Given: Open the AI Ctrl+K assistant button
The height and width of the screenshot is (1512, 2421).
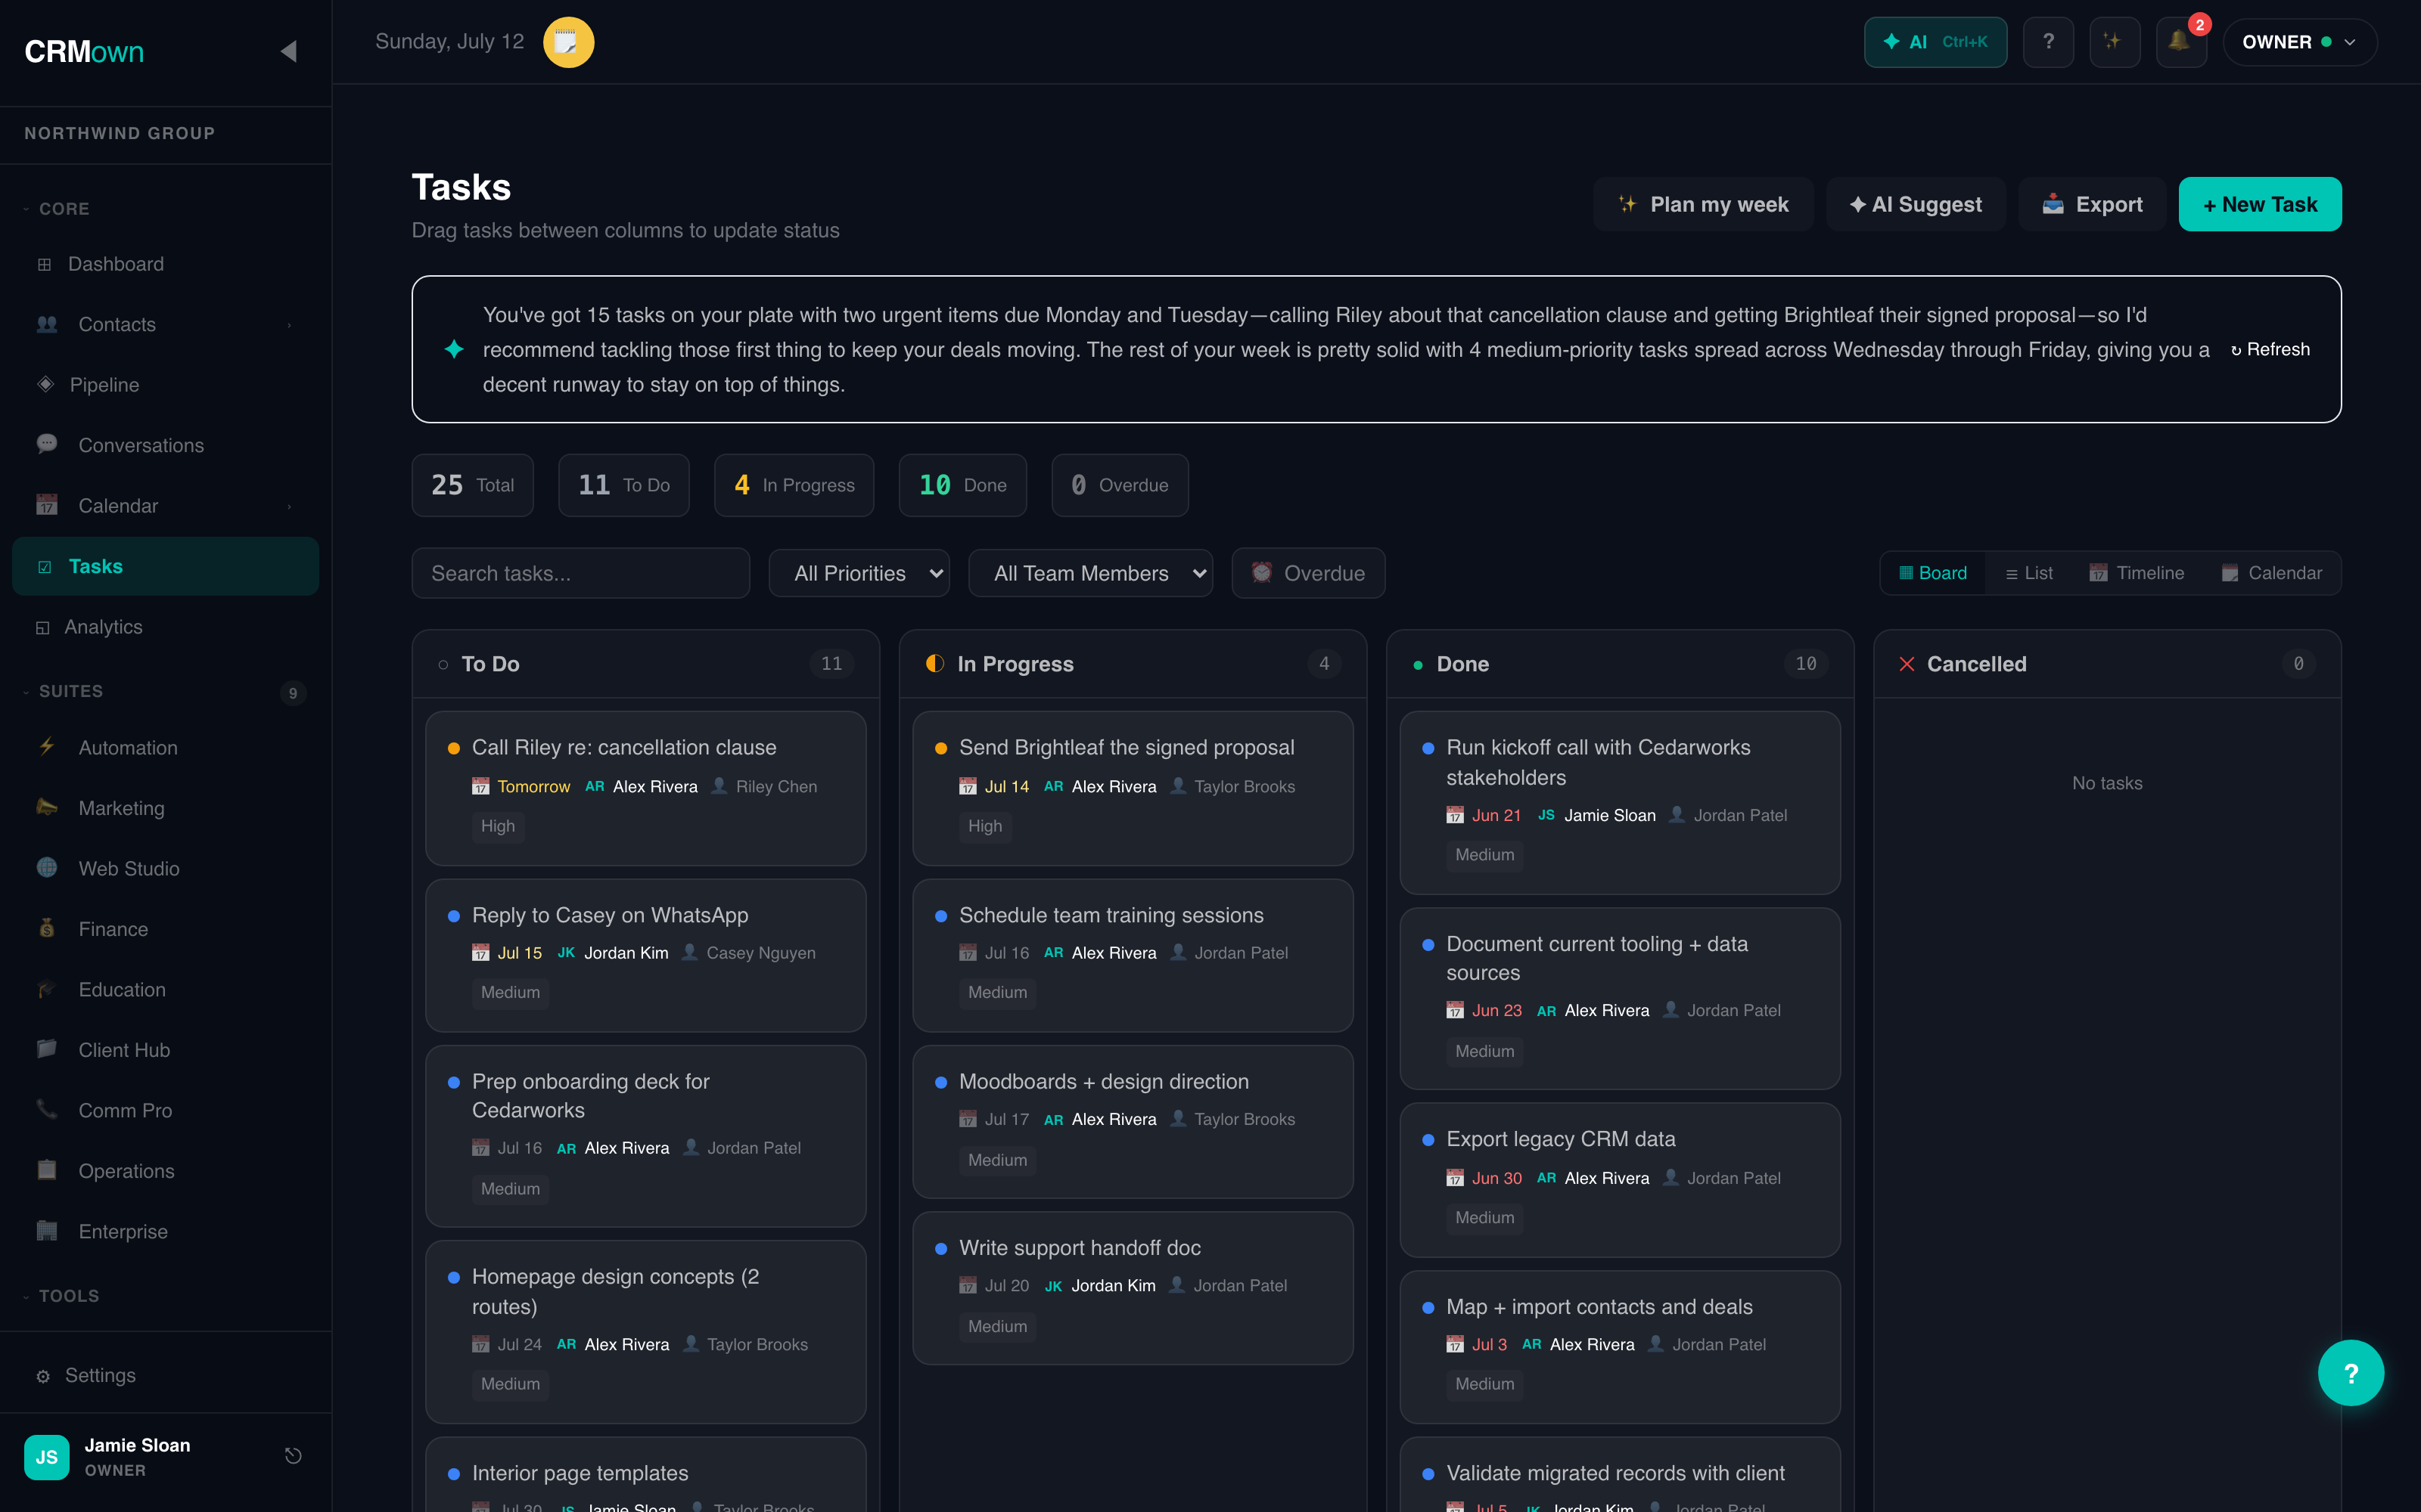Looking at the screenshot, I should point(1935,42).
